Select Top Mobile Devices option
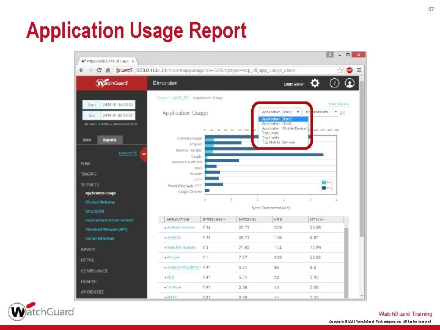440x330 pixels. (x=284, y=142)
